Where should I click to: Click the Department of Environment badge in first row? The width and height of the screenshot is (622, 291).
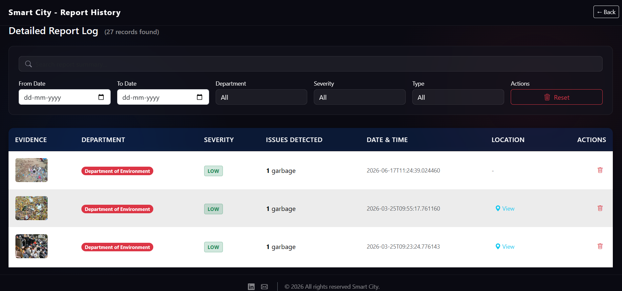tap(117, 171)
